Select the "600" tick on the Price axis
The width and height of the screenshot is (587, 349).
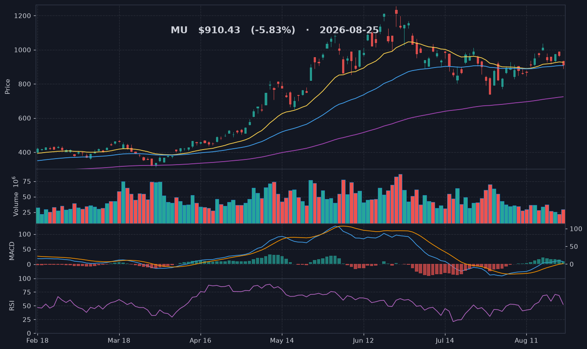coord(25,118)
